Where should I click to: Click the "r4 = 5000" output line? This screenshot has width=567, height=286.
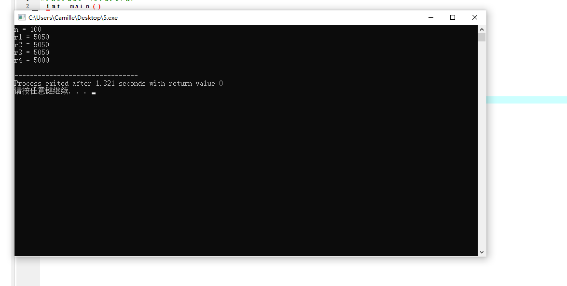pos(32,60)
